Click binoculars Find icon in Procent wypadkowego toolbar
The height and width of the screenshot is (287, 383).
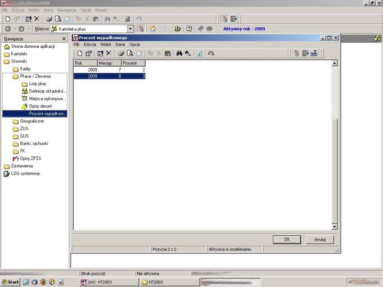click(x=179, y=54)
